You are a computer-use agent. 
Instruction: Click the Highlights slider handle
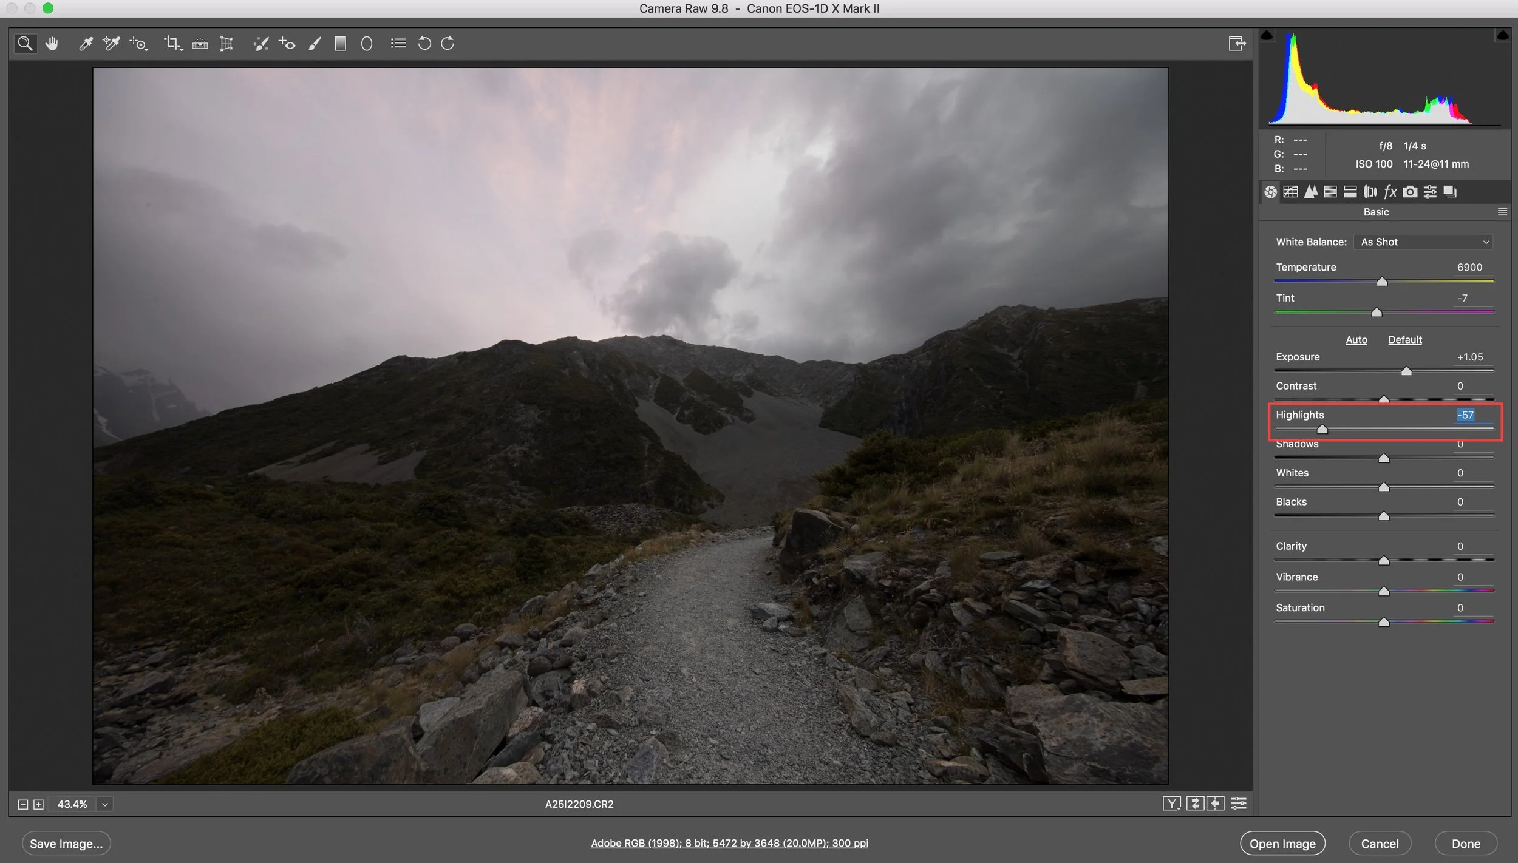(x=1322, y=430)
